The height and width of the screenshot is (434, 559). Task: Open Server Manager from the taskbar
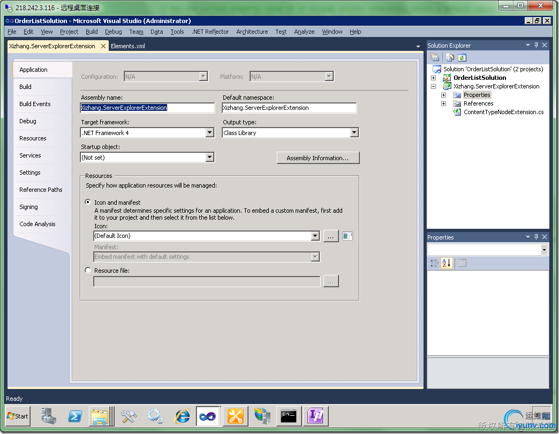pos(48,416)
